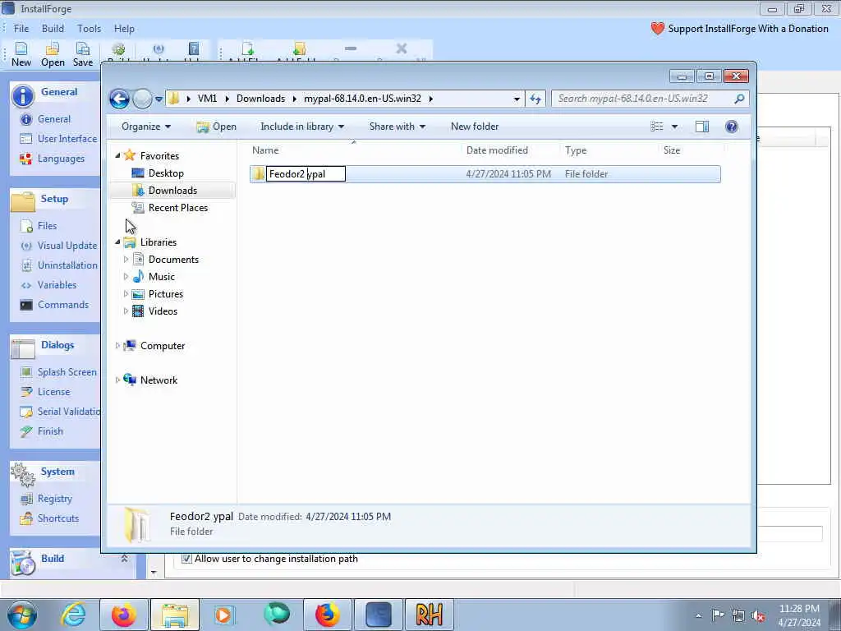
Task: Click the Change your view icon
Action: pos(657,127)
